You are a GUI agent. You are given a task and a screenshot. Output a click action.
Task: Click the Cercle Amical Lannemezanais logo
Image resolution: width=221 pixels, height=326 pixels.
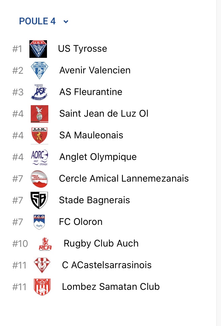click(39, 179)
